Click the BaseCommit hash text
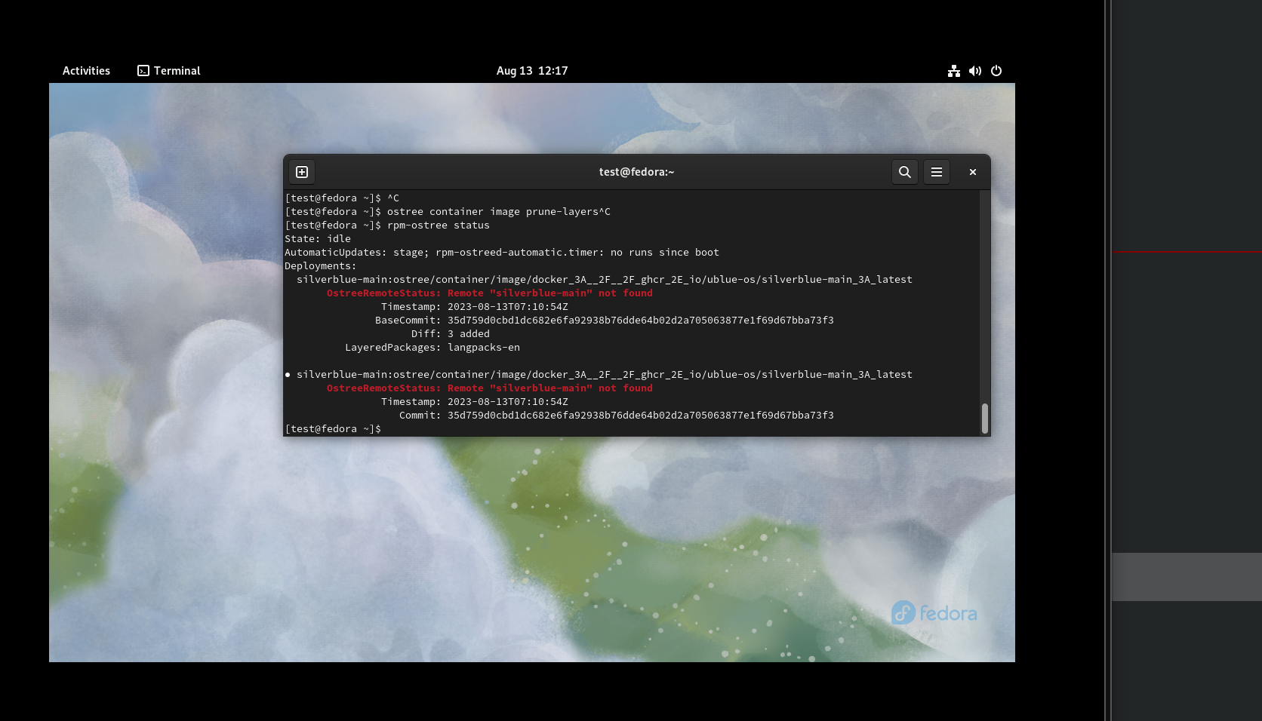This screenshot has height=721, width=1262. pos(640,320)
